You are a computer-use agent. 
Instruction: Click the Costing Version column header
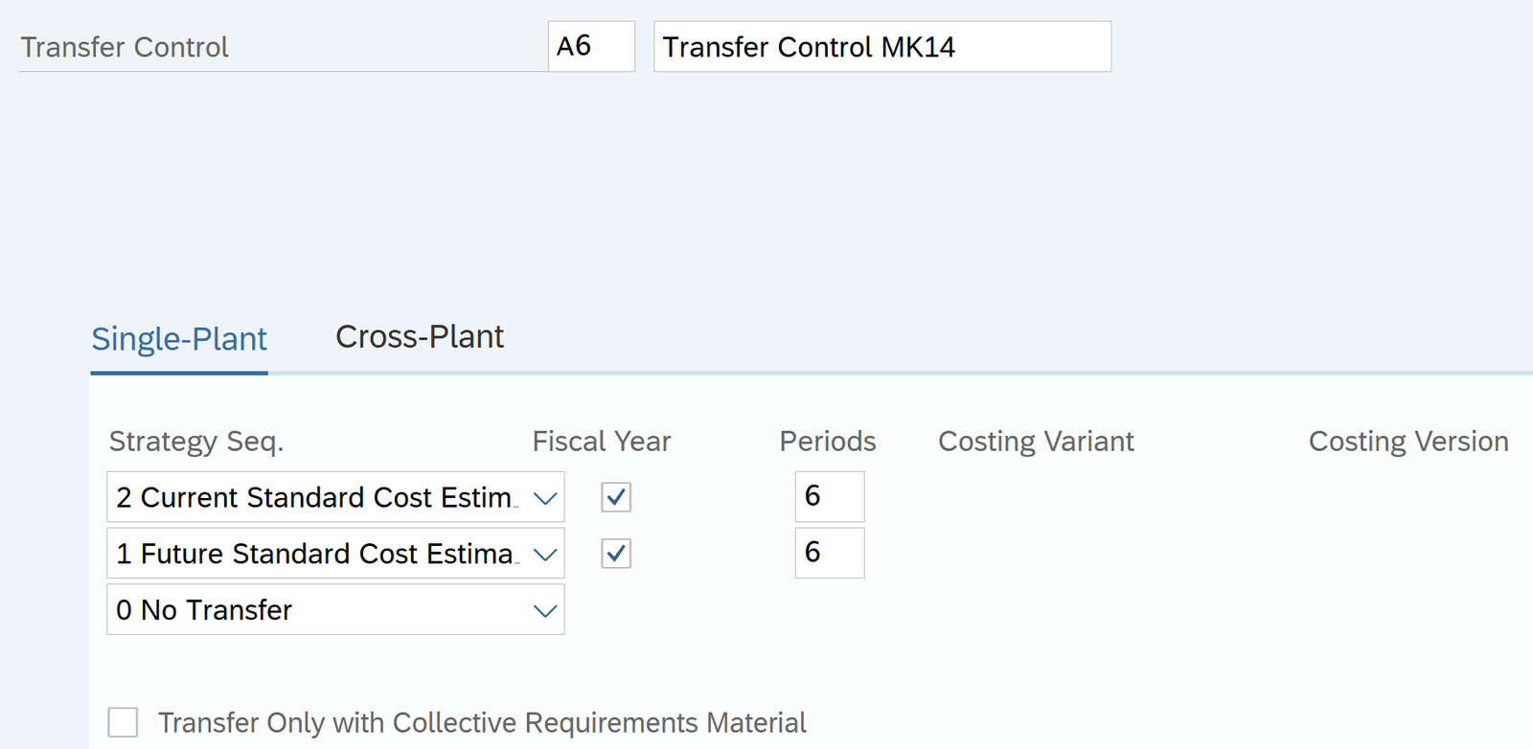[x=1407, y=442]
